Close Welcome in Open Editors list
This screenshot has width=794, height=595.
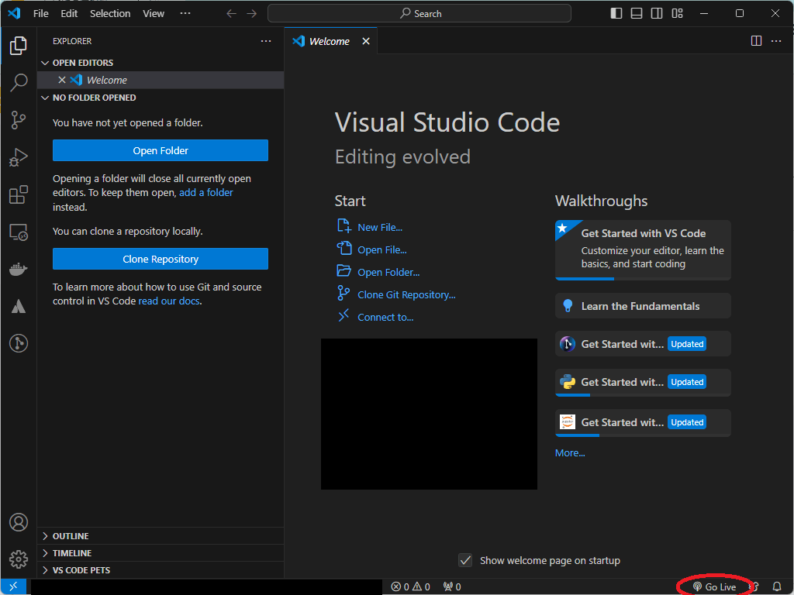click(x=62, y=80)
